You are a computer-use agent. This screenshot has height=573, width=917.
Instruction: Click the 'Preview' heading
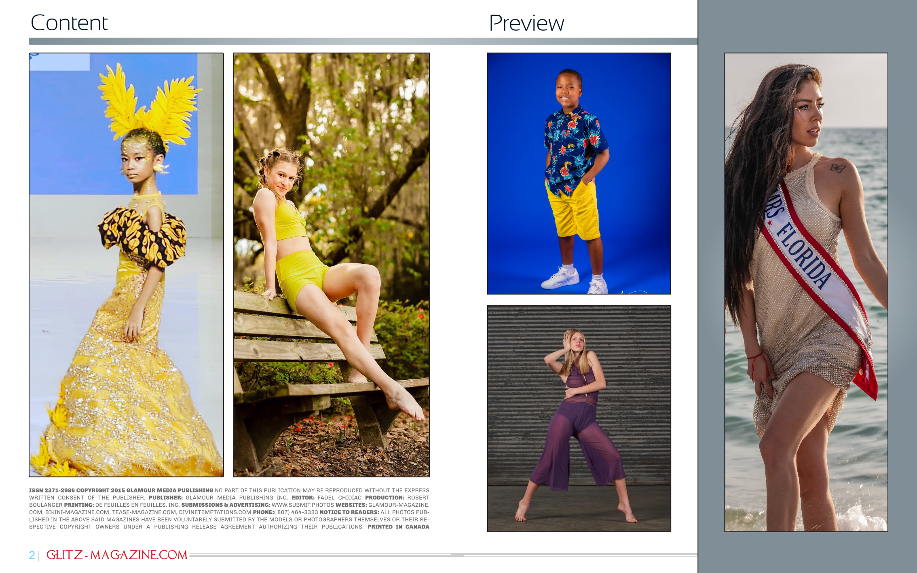tap(526, 23)
